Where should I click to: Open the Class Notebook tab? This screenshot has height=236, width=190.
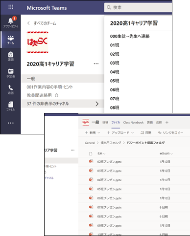pos(133,122)
